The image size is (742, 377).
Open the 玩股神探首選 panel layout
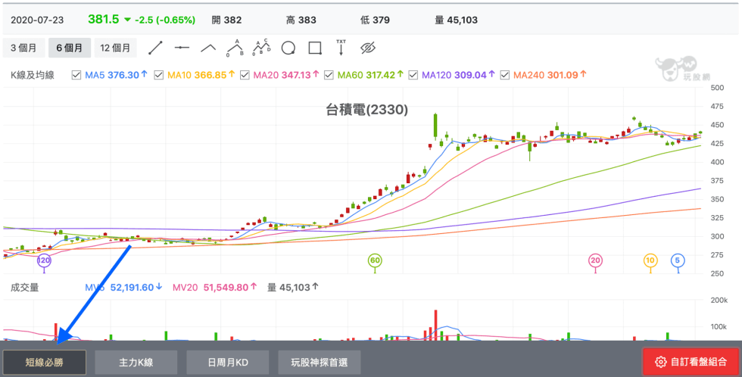click(320, 363)
